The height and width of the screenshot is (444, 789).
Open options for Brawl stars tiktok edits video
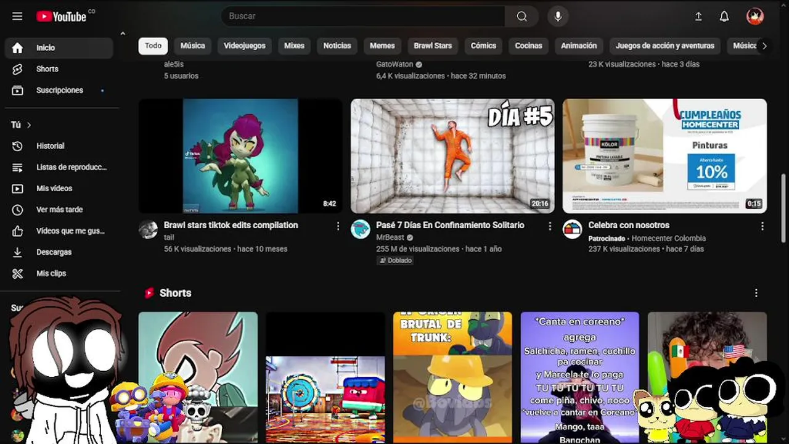pyautogui.click(x=338, y=226)
